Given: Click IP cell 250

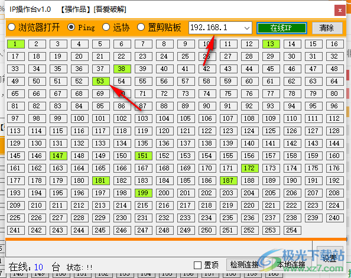Looking at the screenshot, I should (207, 230).
